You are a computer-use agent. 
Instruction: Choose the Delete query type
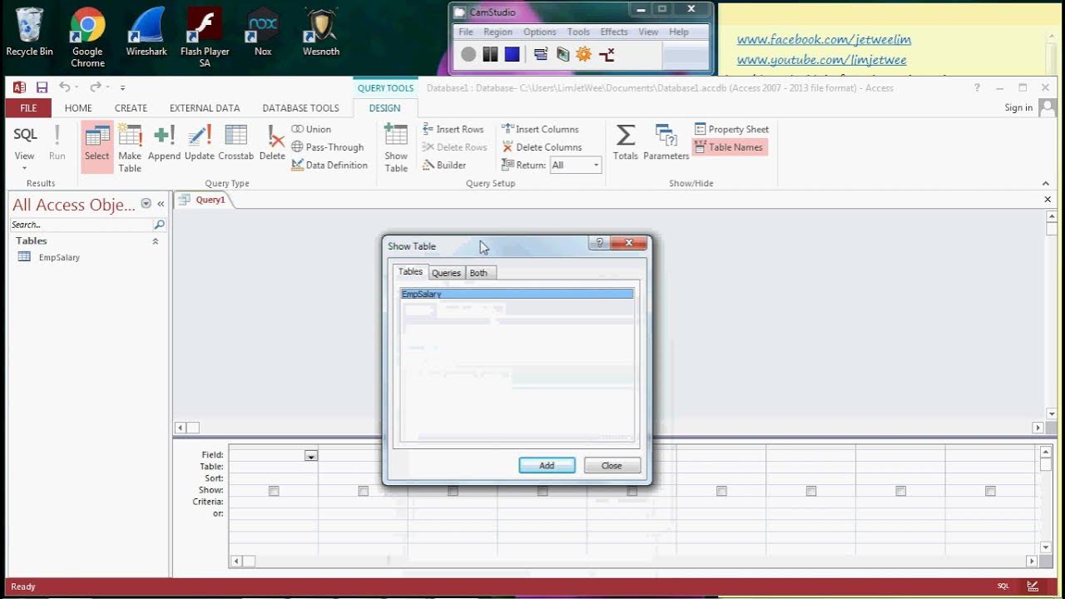coord(272,142)
